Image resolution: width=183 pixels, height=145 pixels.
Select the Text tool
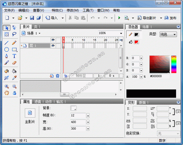tap(14, 56)
